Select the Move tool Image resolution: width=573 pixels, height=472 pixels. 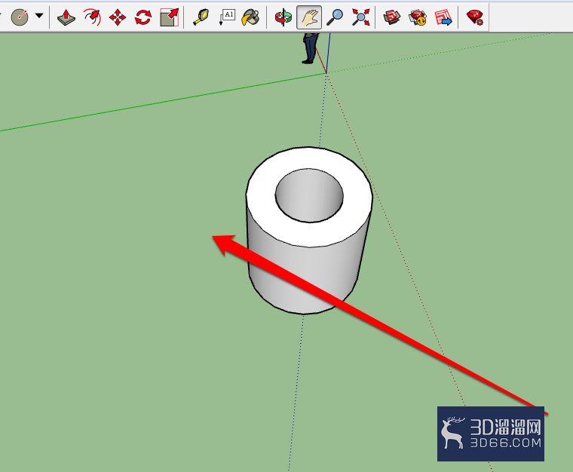tap(118, 17)
